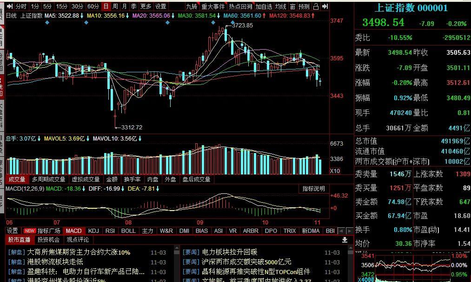Open 重大事件 overlay option
This screenshot has height=282, width=471.
coord(213,6)
